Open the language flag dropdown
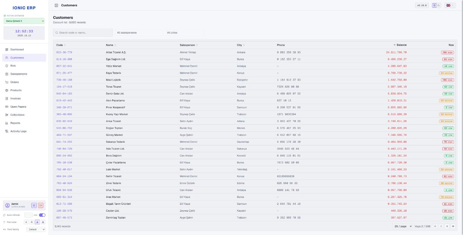463x235 pixels. (449, 5)
